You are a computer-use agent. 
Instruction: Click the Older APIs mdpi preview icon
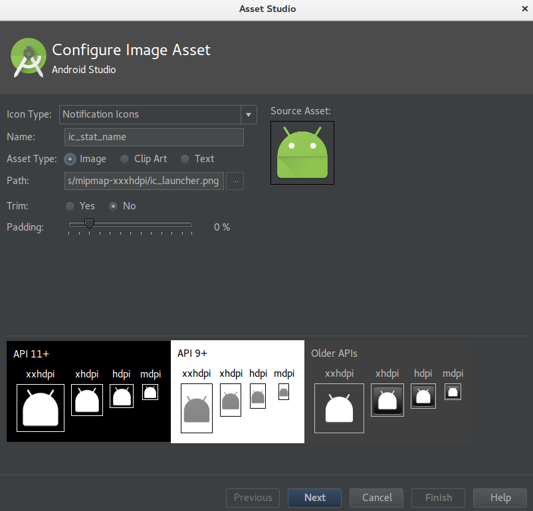tap(453, 391)
